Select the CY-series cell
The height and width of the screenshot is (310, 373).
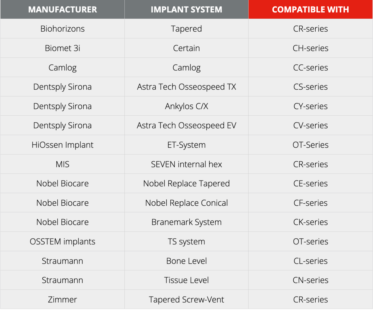[x=310, y=106]
